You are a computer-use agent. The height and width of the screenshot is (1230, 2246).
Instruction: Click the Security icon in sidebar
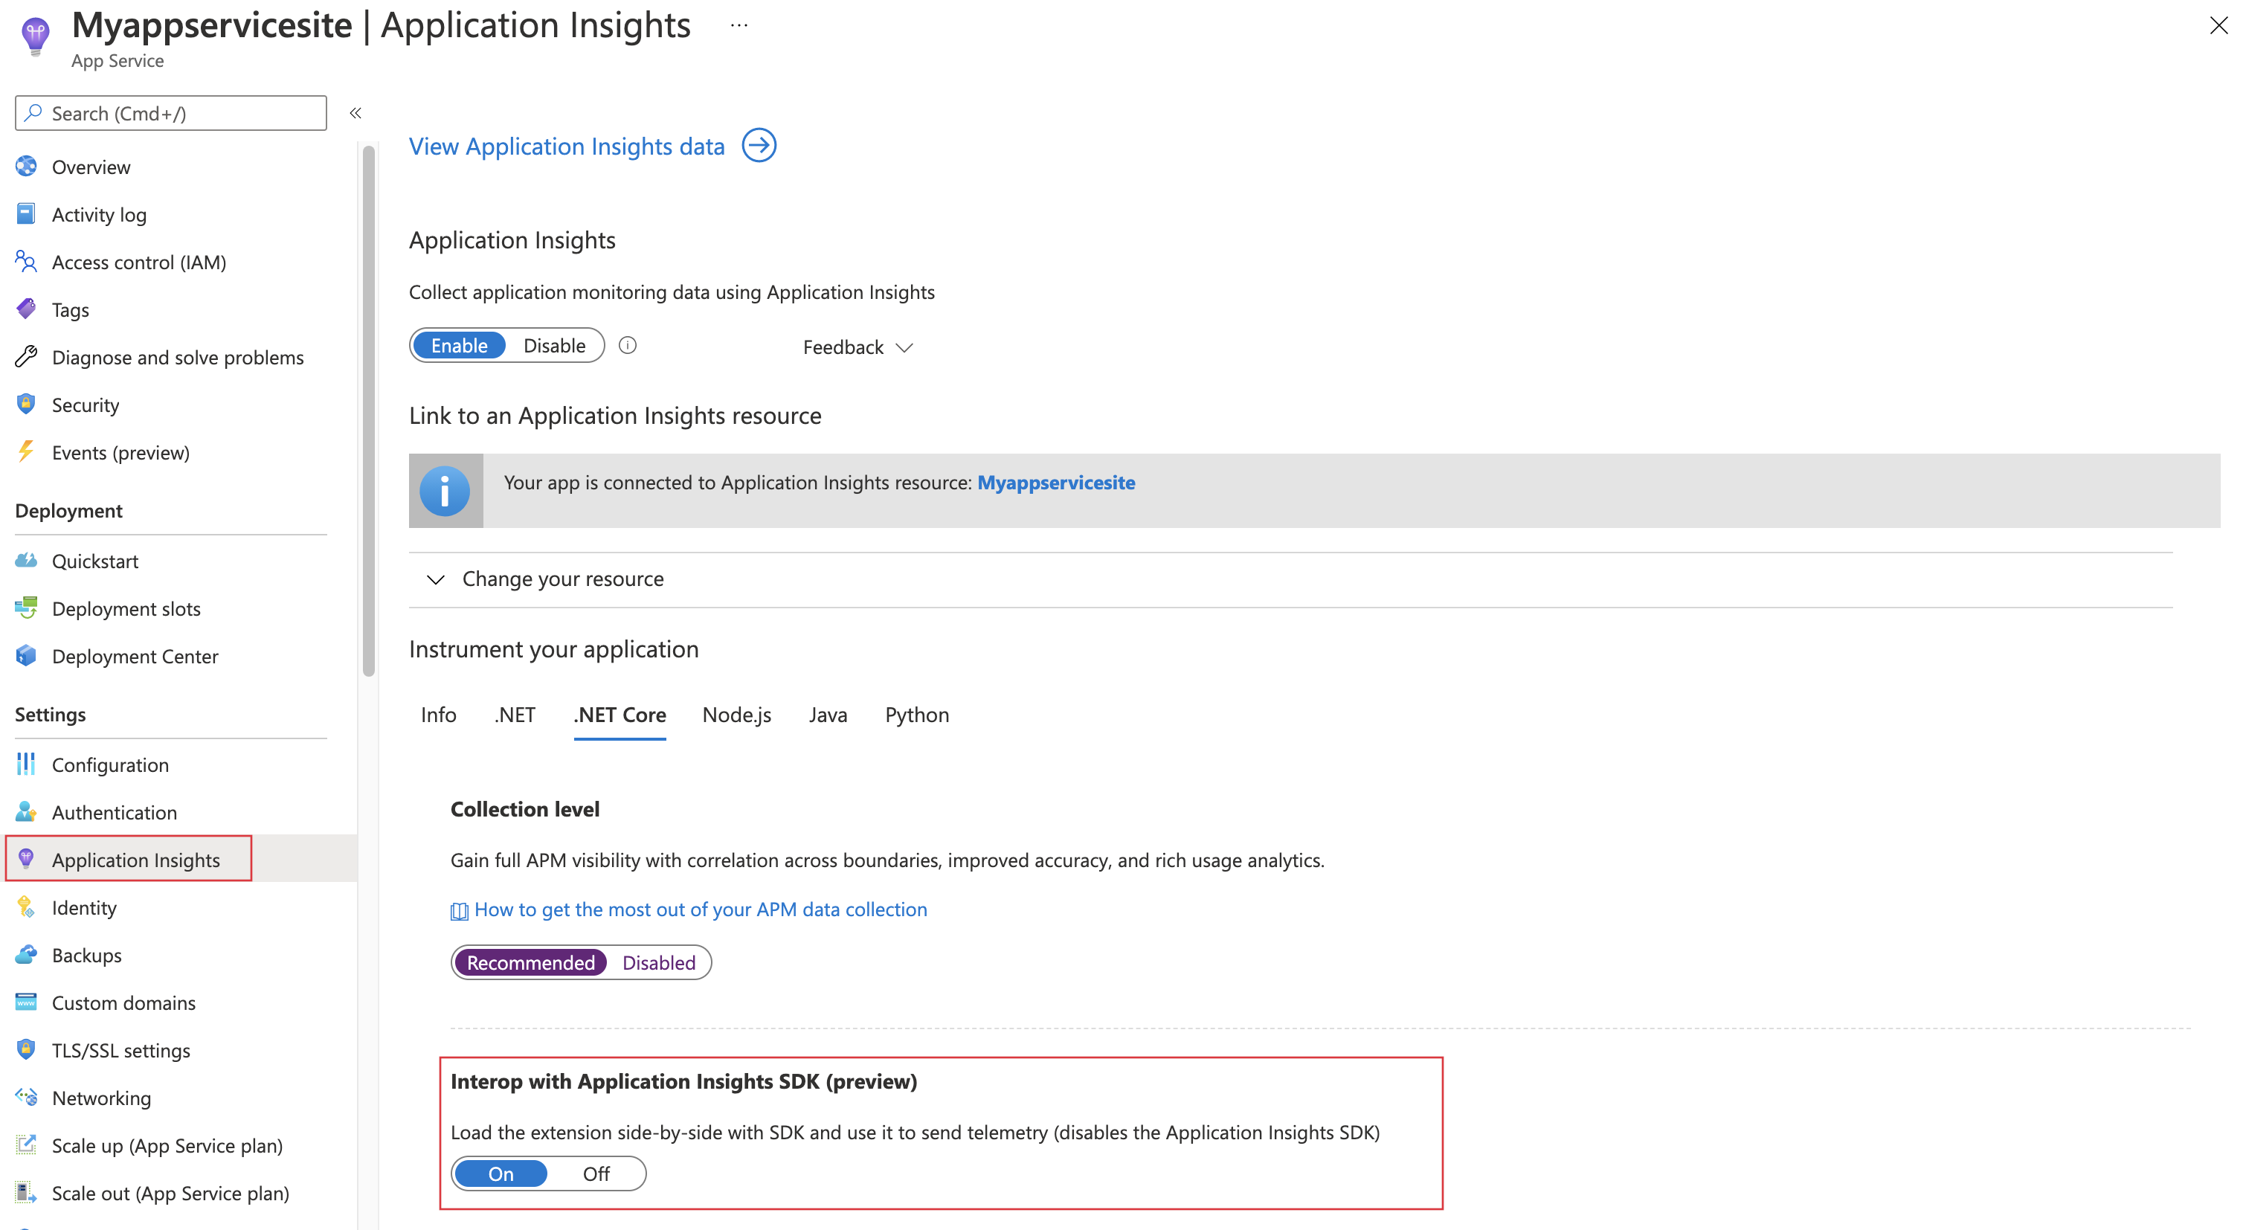pos(26,405)
